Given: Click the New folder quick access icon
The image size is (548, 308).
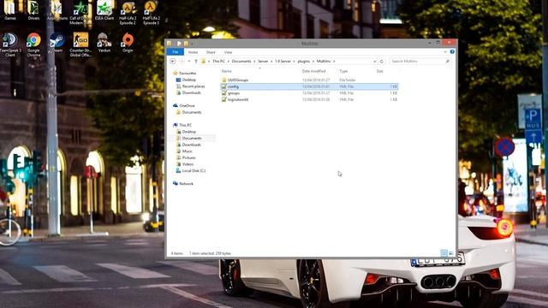Looking at the screenshot, I should coord(186,44).
